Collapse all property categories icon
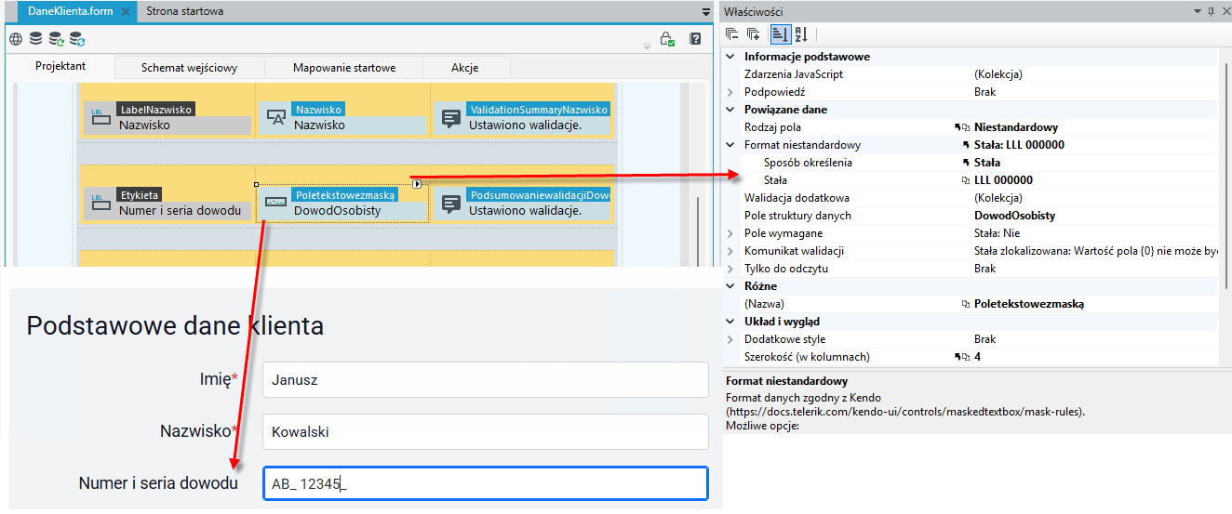The width and height of the screenshot is (1232, 514). 732,34
